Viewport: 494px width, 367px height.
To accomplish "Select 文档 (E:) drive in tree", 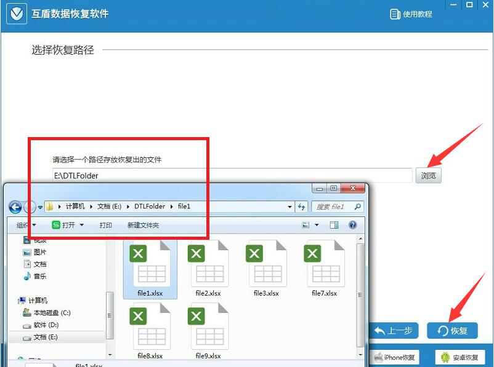I will click(x=40, y=337).
